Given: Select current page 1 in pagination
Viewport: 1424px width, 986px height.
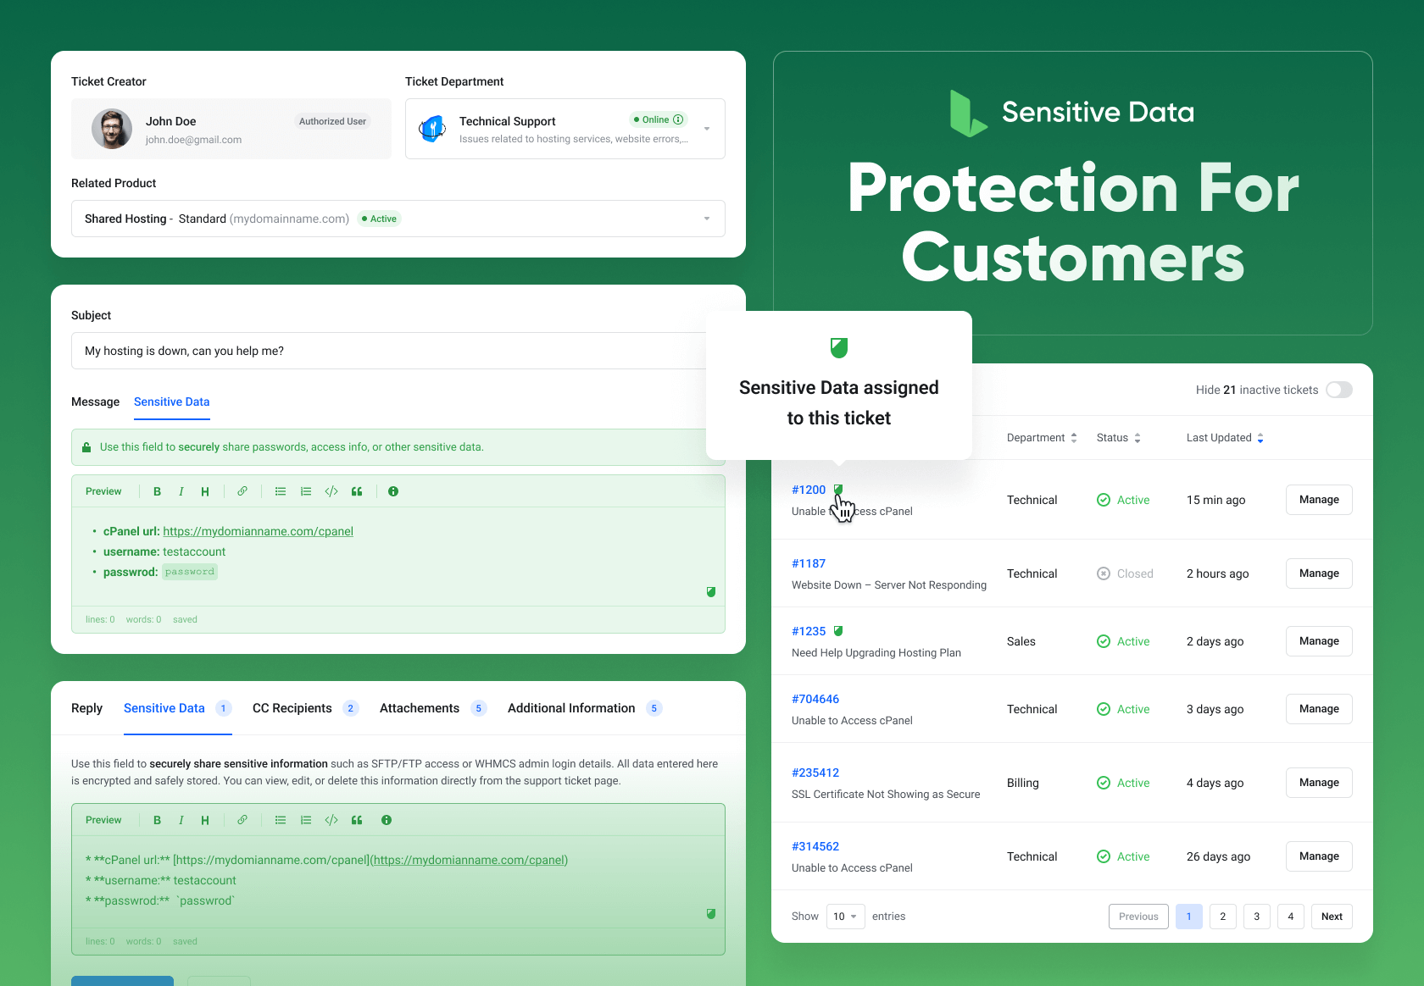Looking at the screenshot, I should tap(1189, 917).
